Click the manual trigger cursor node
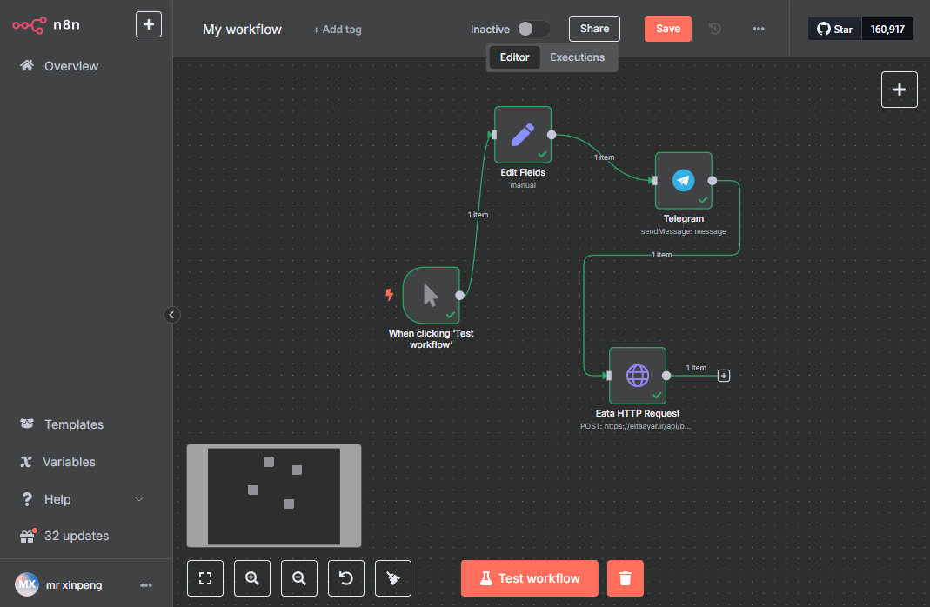Viewport: 930px width, 607px height. click(x=431, y=295)
